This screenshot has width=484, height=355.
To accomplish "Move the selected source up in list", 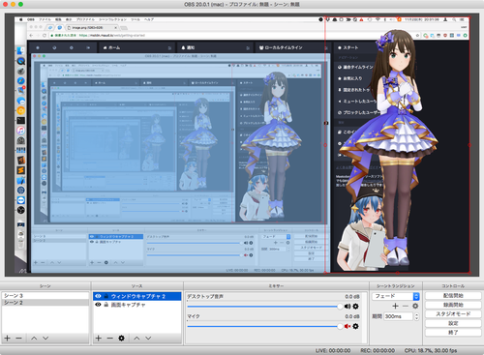I will point(136,338).
